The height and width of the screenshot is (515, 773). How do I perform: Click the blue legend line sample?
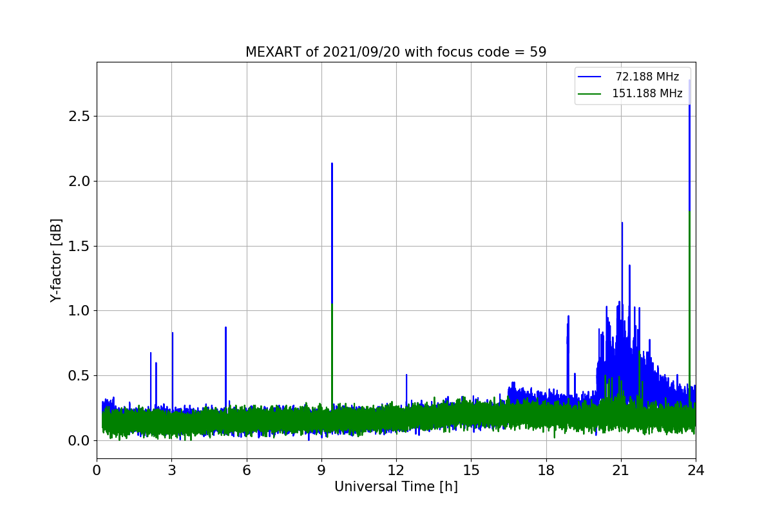[589, 77]
